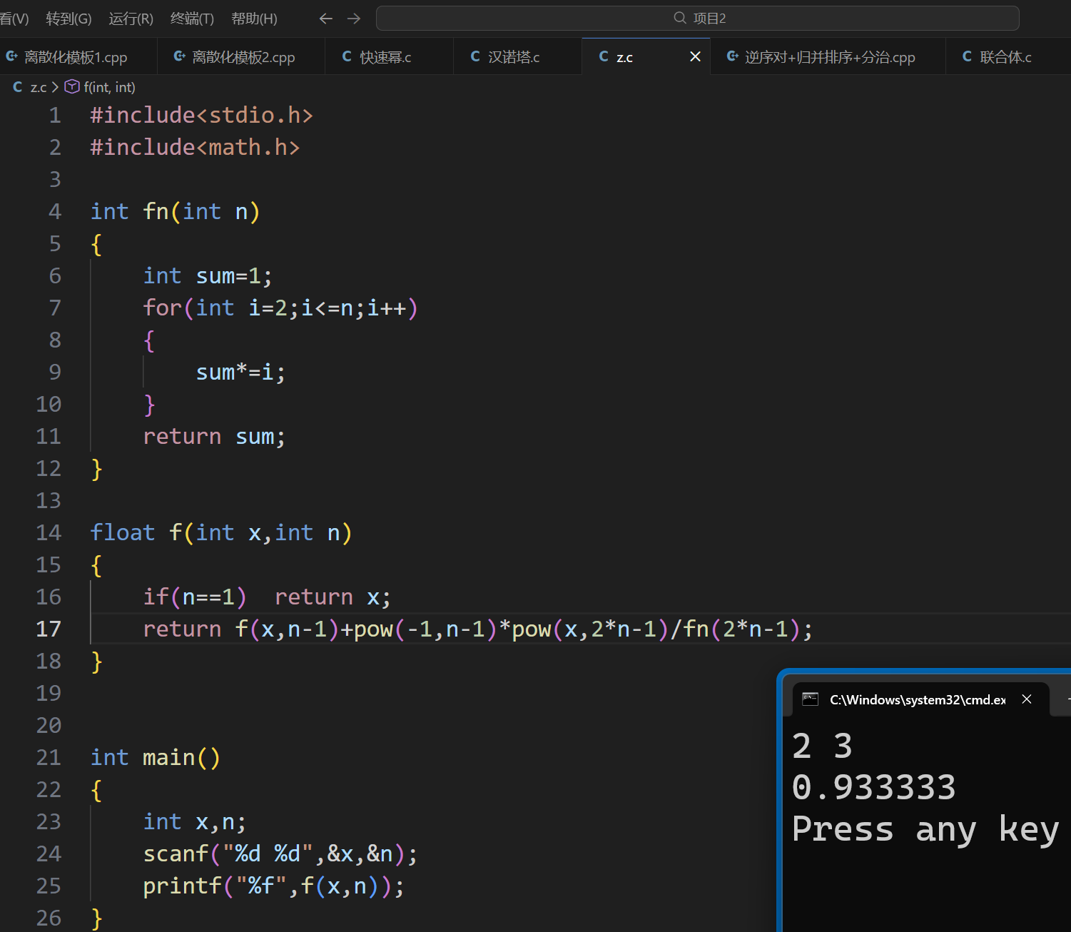Click line number 17 in the gutter
This screenshot has height=932, width=1071.
click(x=49, y=629)
